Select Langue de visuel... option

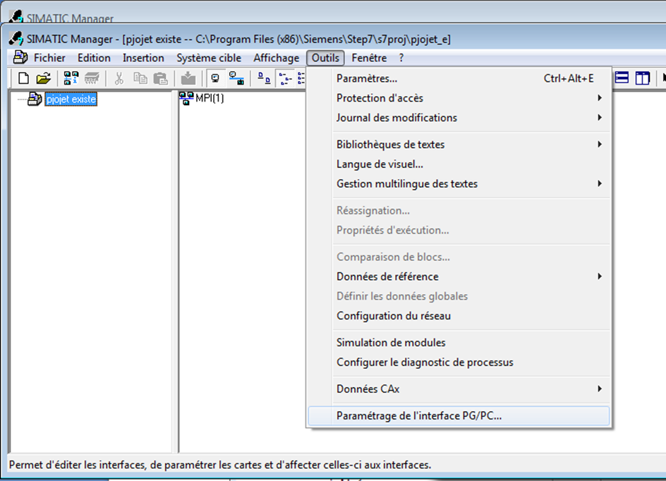[x=380, y=164]
